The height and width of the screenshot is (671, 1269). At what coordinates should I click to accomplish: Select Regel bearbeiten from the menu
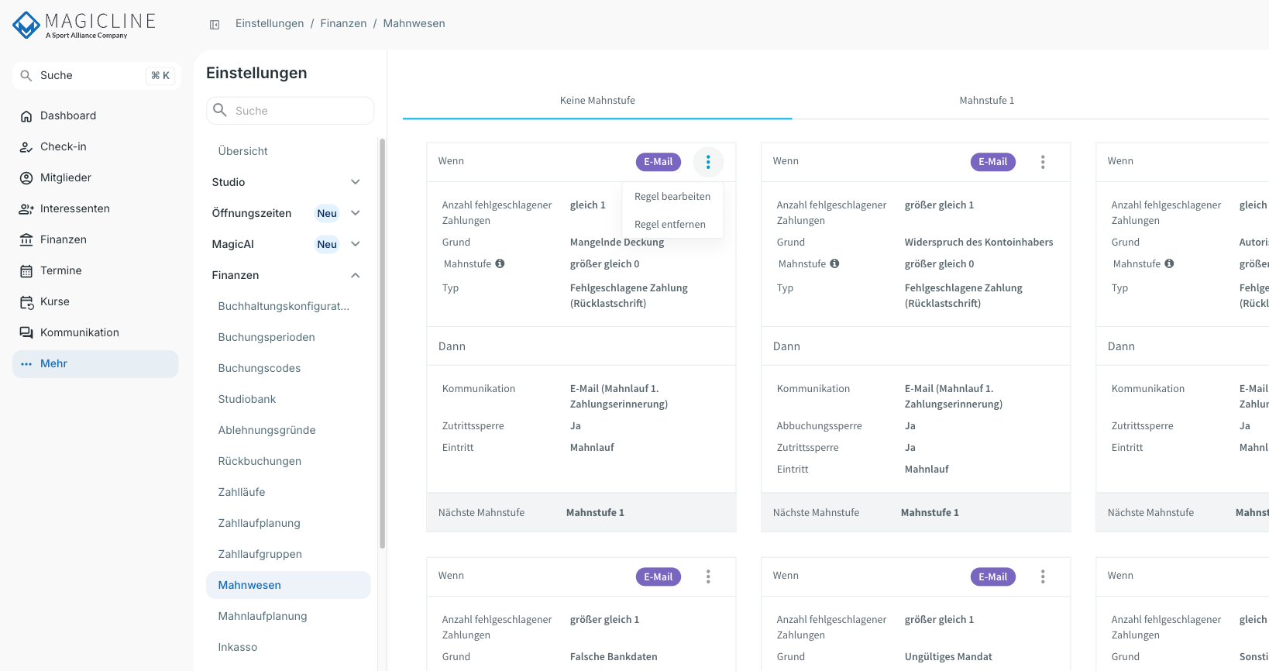(x=672, y=197)
